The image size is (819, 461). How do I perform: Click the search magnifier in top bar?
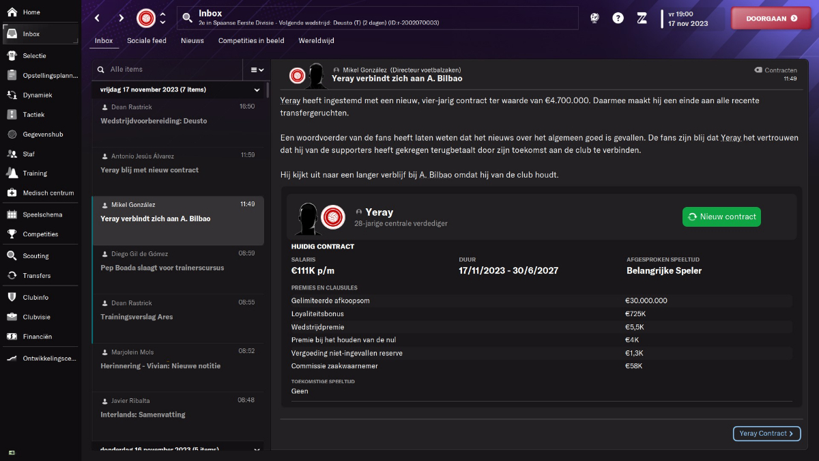(x=187, y=18)
